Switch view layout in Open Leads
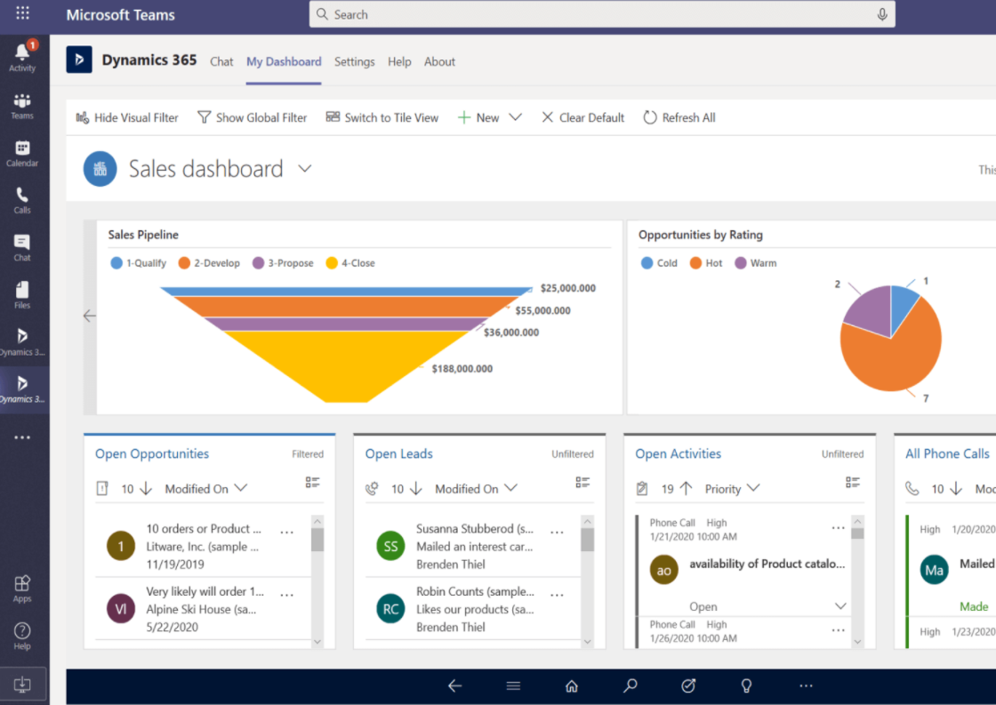The height and width of the screenshot is (705, 996). [x=582, y=483]
